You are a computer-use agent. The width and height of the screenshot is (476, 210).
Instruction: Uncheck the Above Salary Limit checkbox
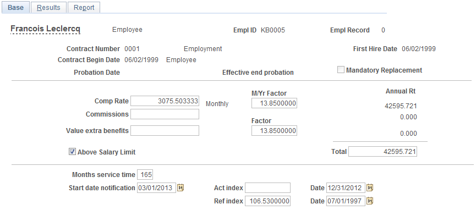tap(72, 152)
